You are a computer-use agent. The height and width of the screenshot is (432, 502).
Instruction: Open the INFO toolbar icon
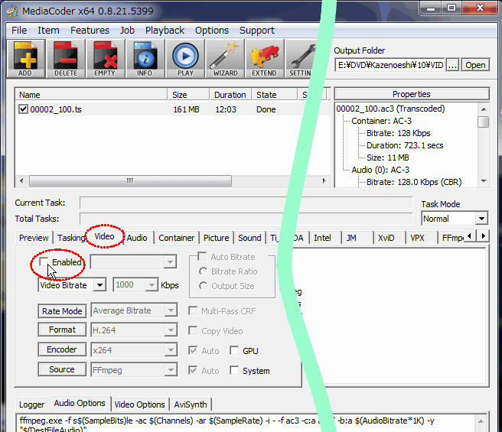[145, 58]
